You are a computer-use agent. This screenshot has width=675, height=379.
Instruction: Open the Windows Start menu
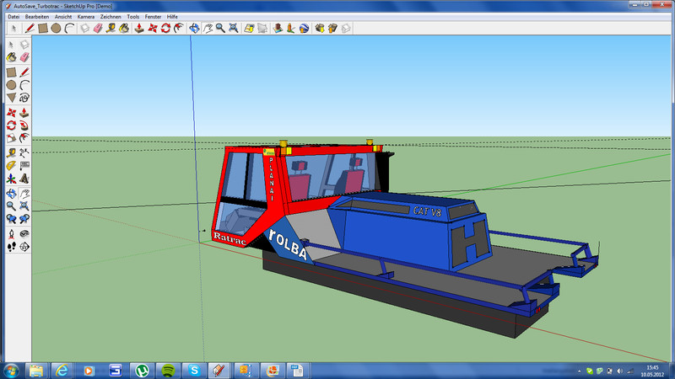11,371
